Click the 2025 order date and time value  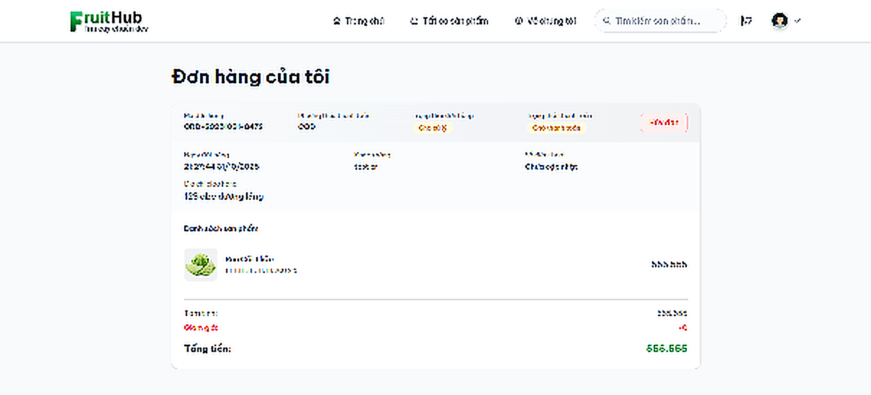pyautogui.click(x=221, y=167)
